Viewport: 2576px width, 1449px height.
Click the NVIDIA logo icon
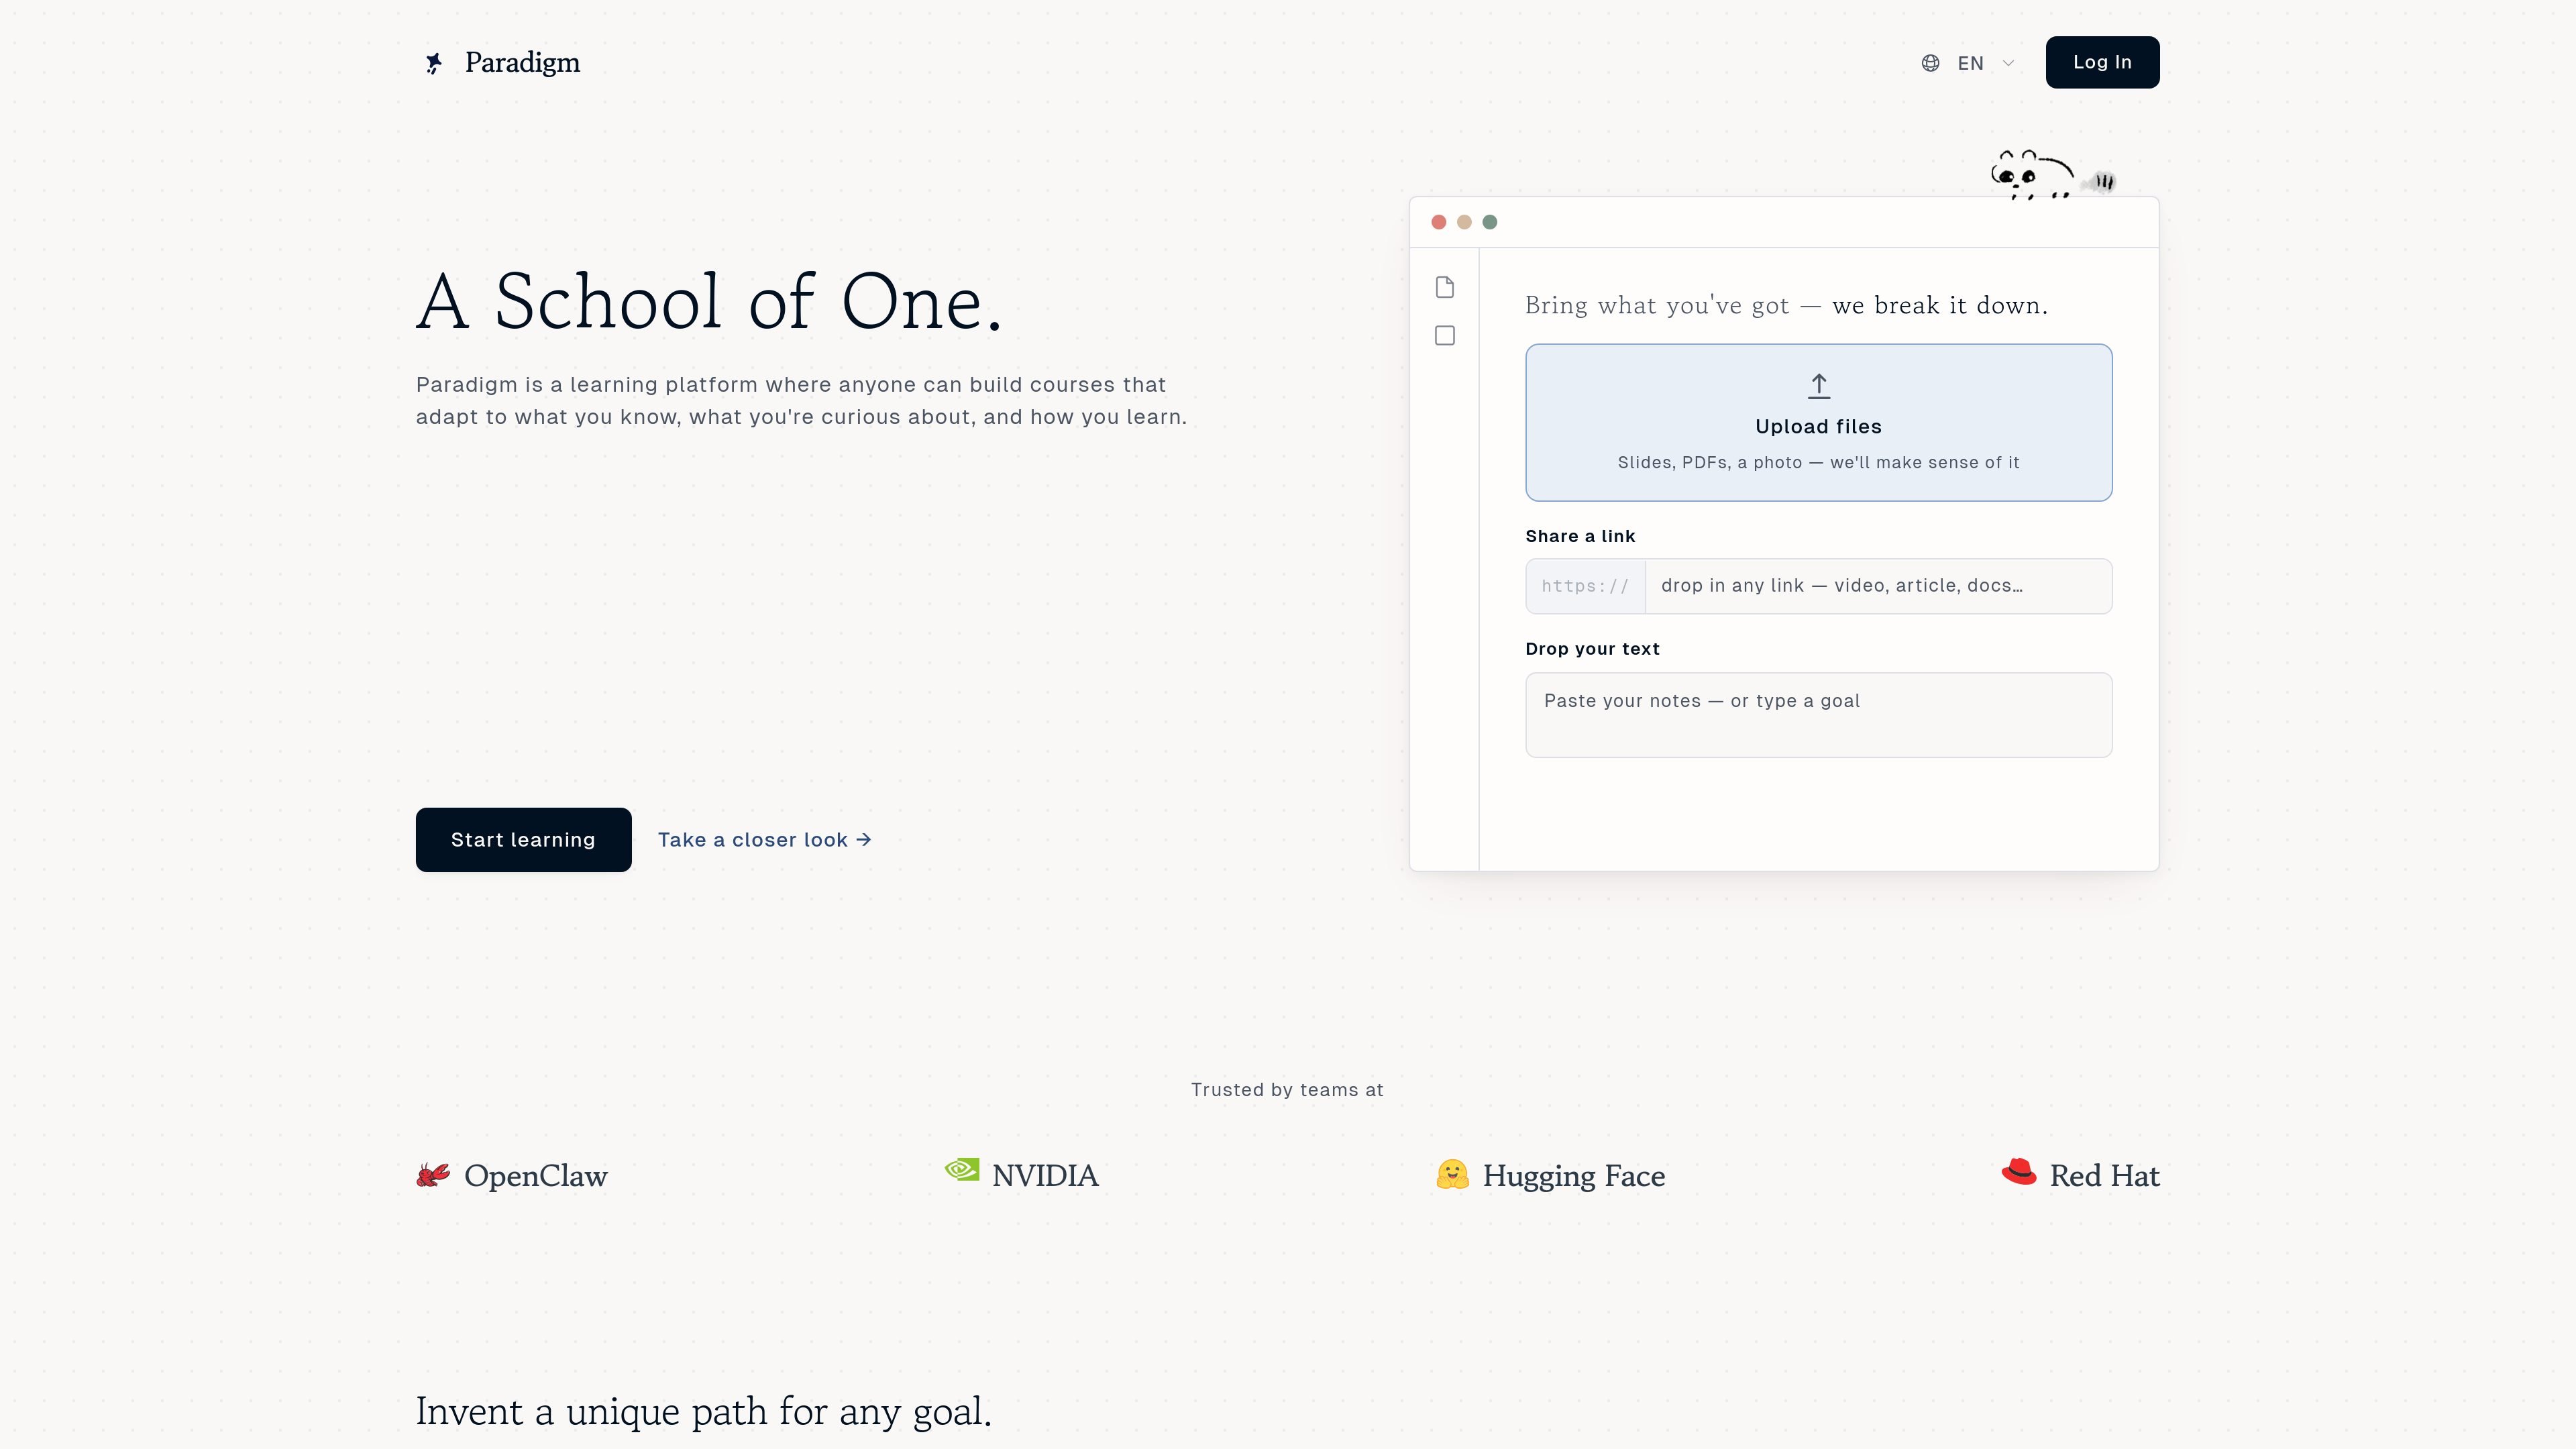click(962, 1169)
